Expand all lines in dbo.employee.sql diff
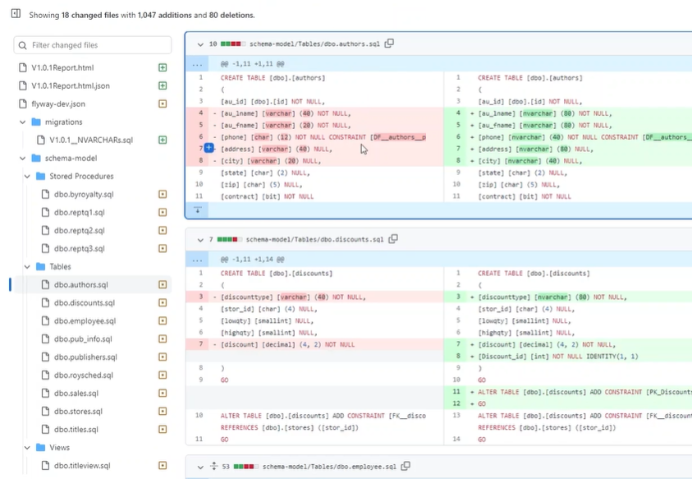This screenshot has width=692, height=479. pyautogui.click(x=214, y=467)
